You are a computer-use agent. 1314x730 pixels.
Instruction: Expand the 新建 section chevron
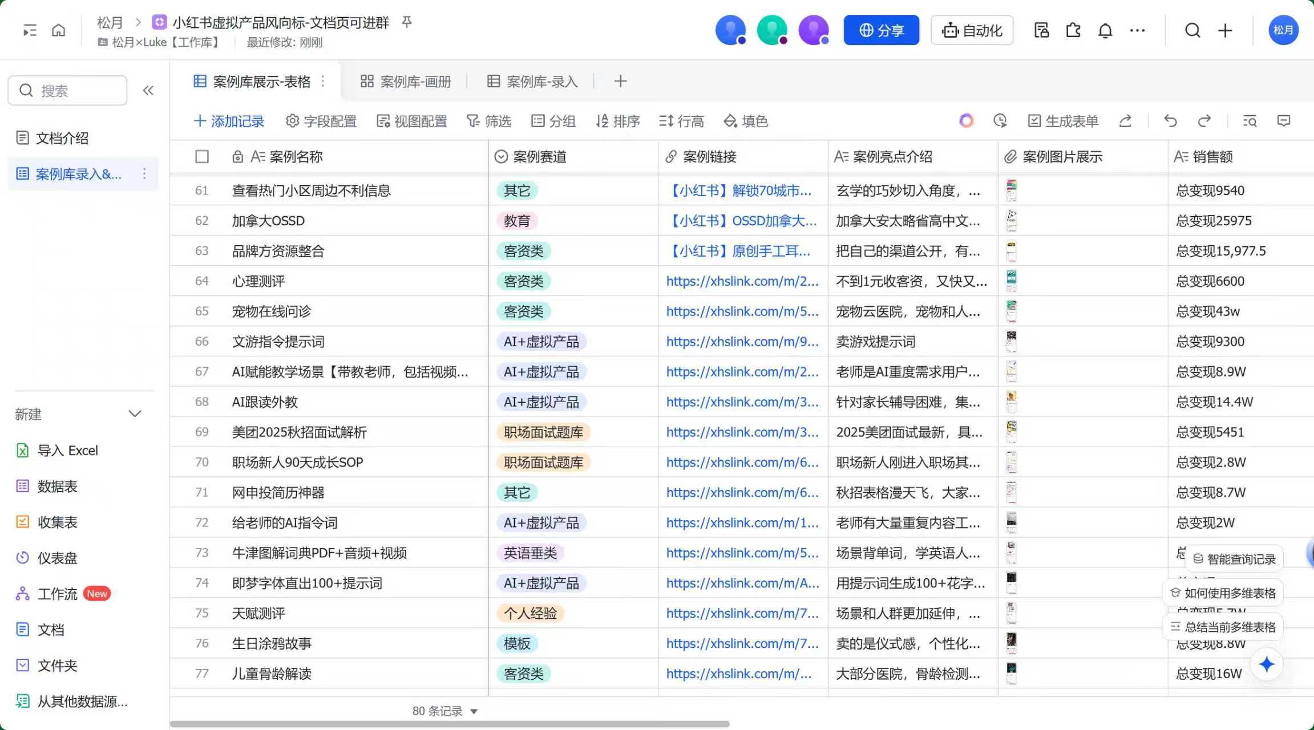(135, 414)
